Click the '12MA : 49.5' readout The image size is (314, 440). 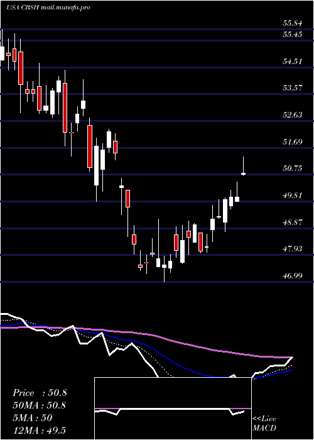point(39,430)
